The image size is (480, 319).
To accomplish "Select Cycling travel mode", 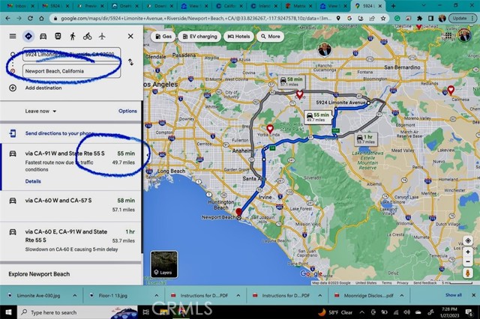I will coord(87,37).
